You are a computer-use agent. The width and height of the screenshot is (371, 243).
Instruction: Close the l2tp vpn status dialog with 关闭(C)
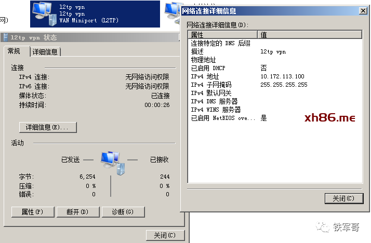[165, 235]
